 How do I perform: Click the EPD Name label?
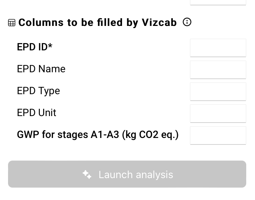[41, 69]
